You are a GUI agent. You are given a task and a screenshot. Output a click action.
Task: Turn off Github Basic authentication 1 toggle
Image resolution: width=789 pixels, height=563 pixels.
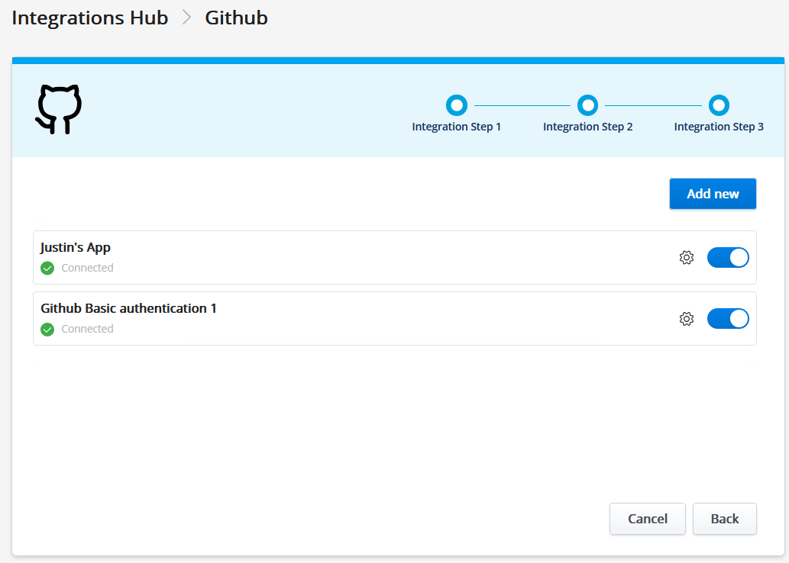coord(728,319)
